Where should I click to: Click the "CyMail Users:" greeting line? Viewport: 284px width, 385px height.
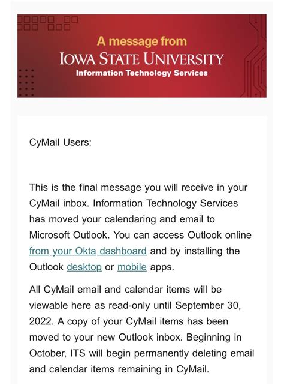(x=61, y=142)
